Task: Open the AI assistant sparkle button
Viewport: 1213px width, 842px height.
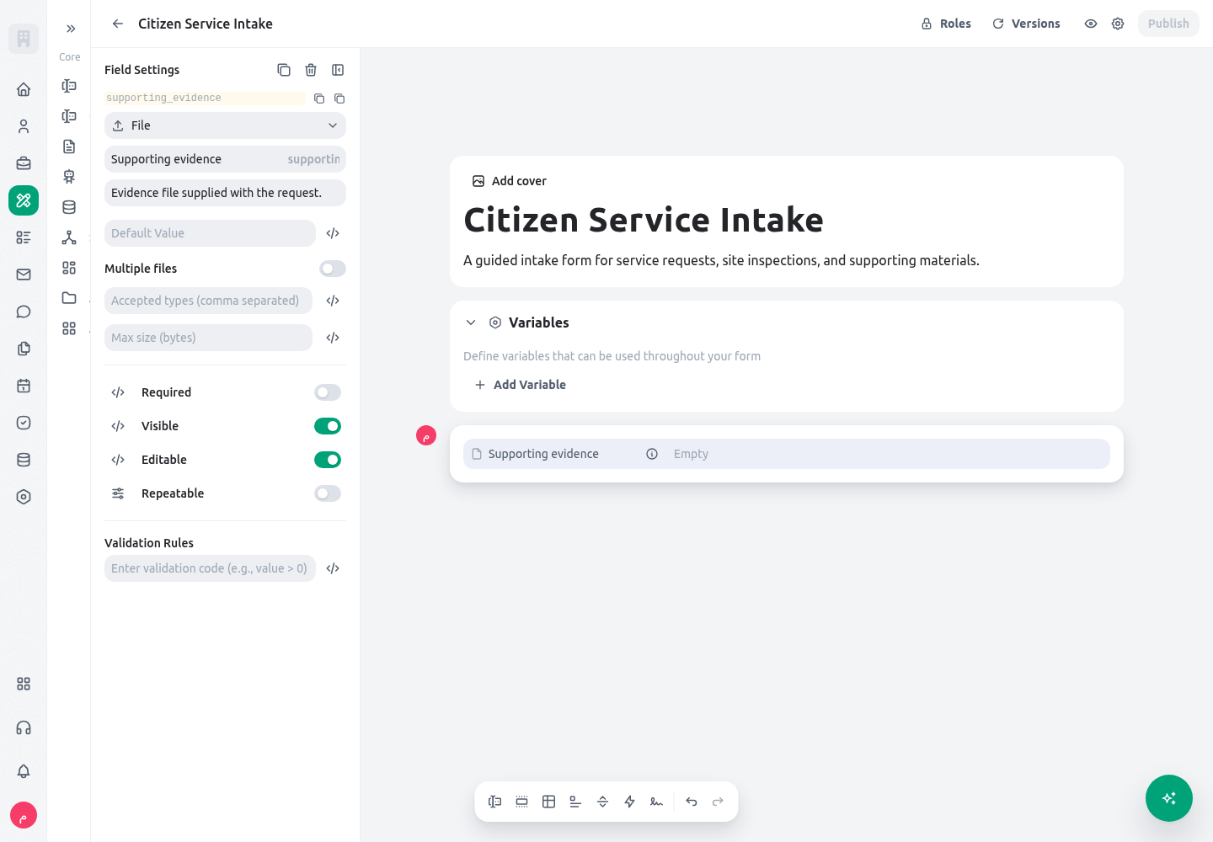Action: 1169,798
